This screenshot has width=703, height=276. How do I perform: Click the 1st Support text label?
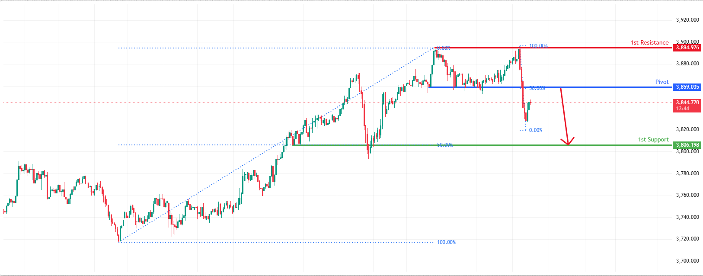tap(653, 139)
